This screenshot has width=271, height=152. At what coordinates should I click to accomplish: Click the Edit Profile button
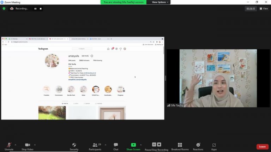(x=85, y=56)
